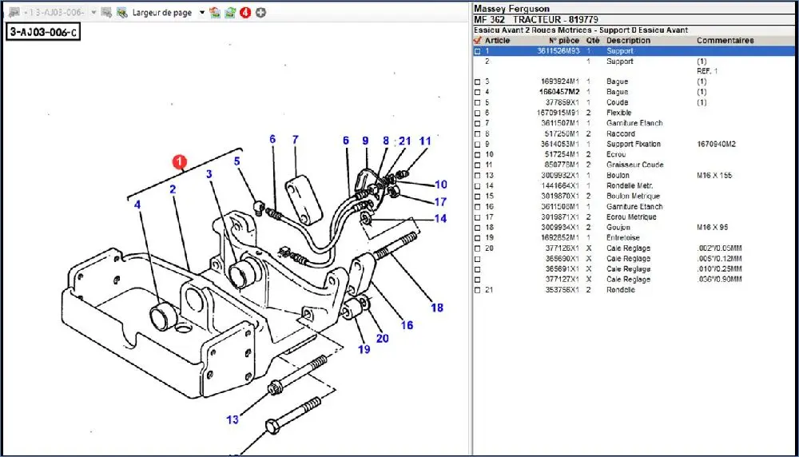Click callout 13 on the diagram
Image resolution: width=799 pixels, height=457 pixels.
[233, 419]
